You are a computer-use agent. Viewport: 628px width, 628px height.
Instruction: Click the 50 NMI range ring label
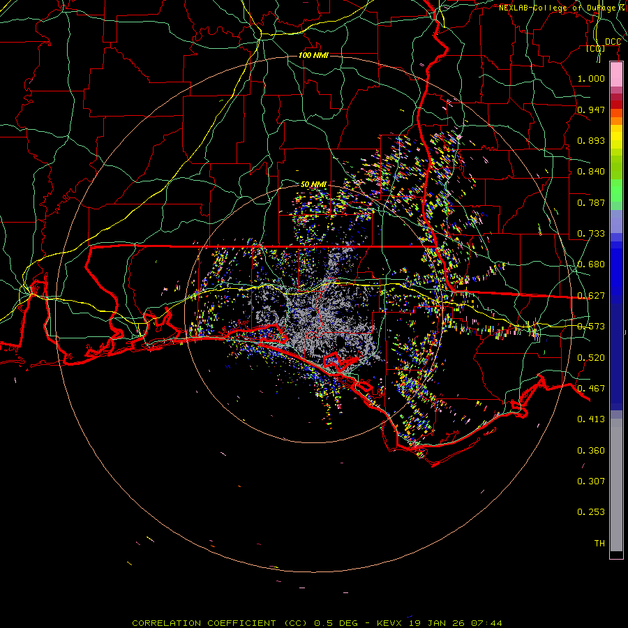coord(313,184)
